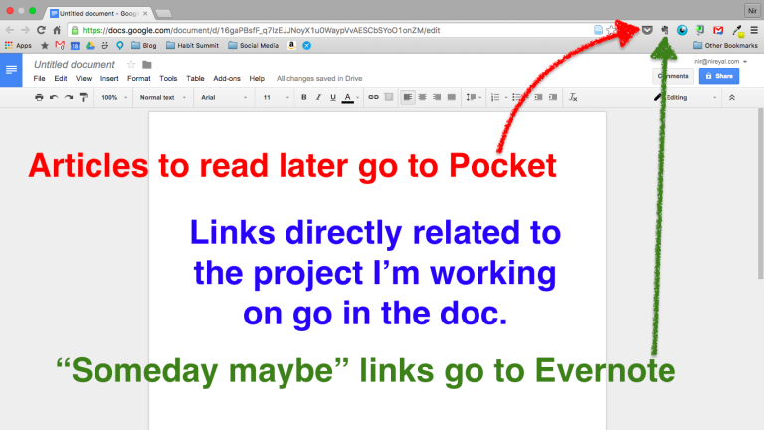Toggle bold formatting
The height and width of the screenshot is (430, 764).
click(x=304, y=97)
